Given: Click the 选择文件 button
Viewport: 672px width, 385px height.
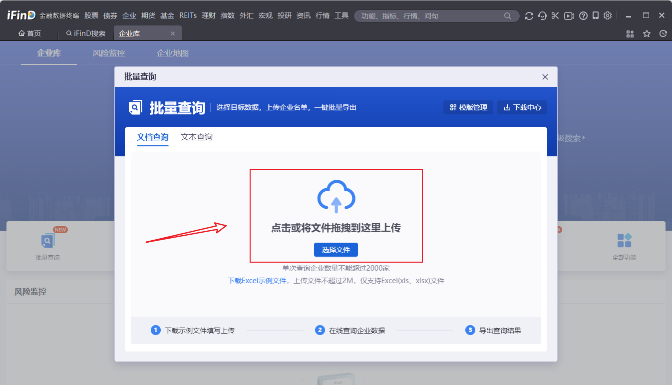Looking at the screenshot, I should point(336,250).
